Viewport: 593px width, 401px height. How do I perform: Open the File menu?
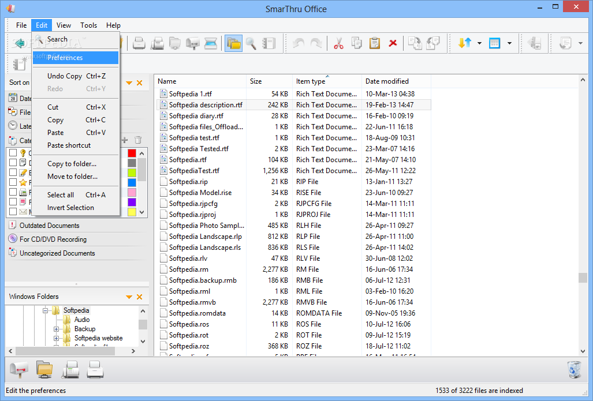[x=21, y=25]
